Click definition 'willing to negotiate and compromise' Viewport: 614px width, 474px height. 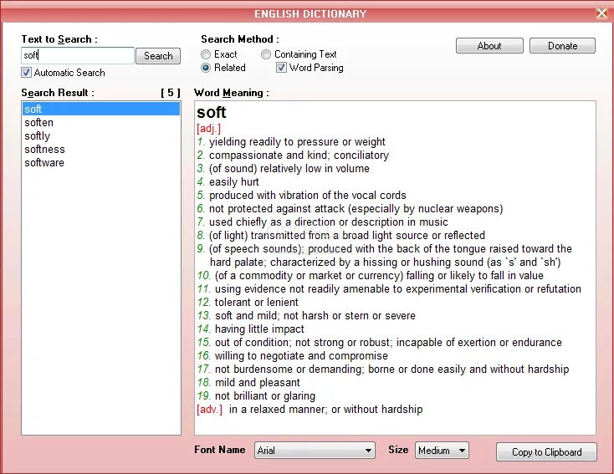[x=301, y=356]
